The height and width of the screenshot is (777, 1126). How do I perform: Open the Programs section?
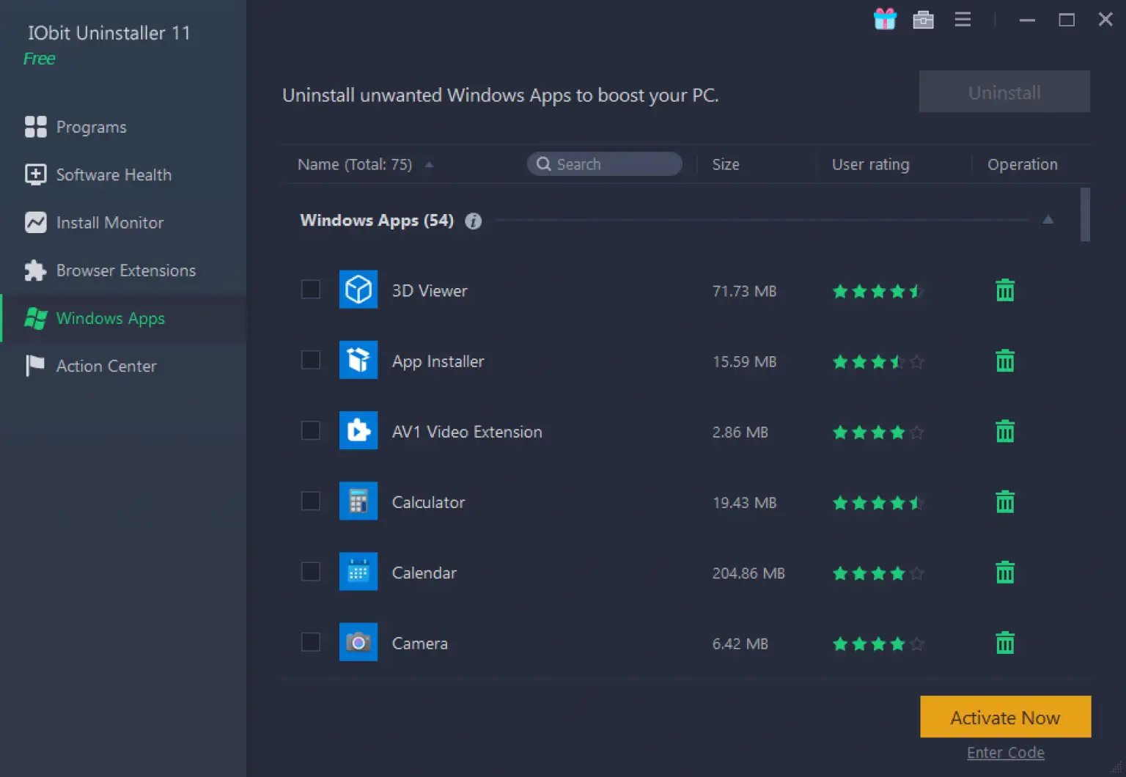(123, 127)
